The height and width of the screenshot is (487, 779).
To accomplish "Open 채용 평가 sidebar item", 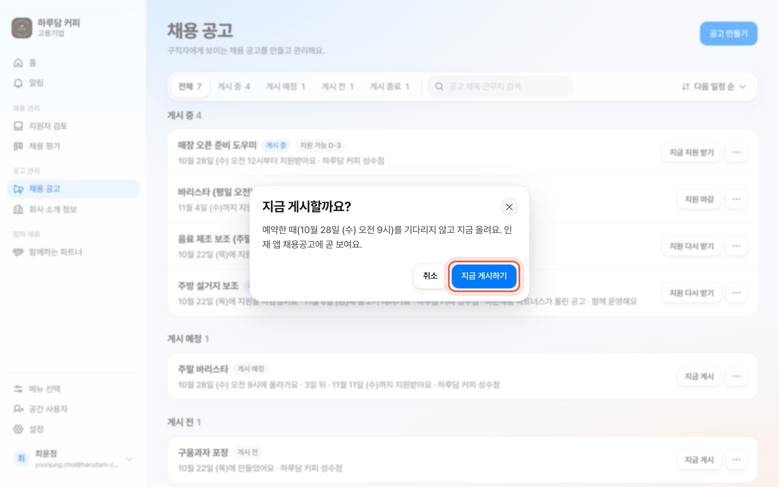I will 73,146.
